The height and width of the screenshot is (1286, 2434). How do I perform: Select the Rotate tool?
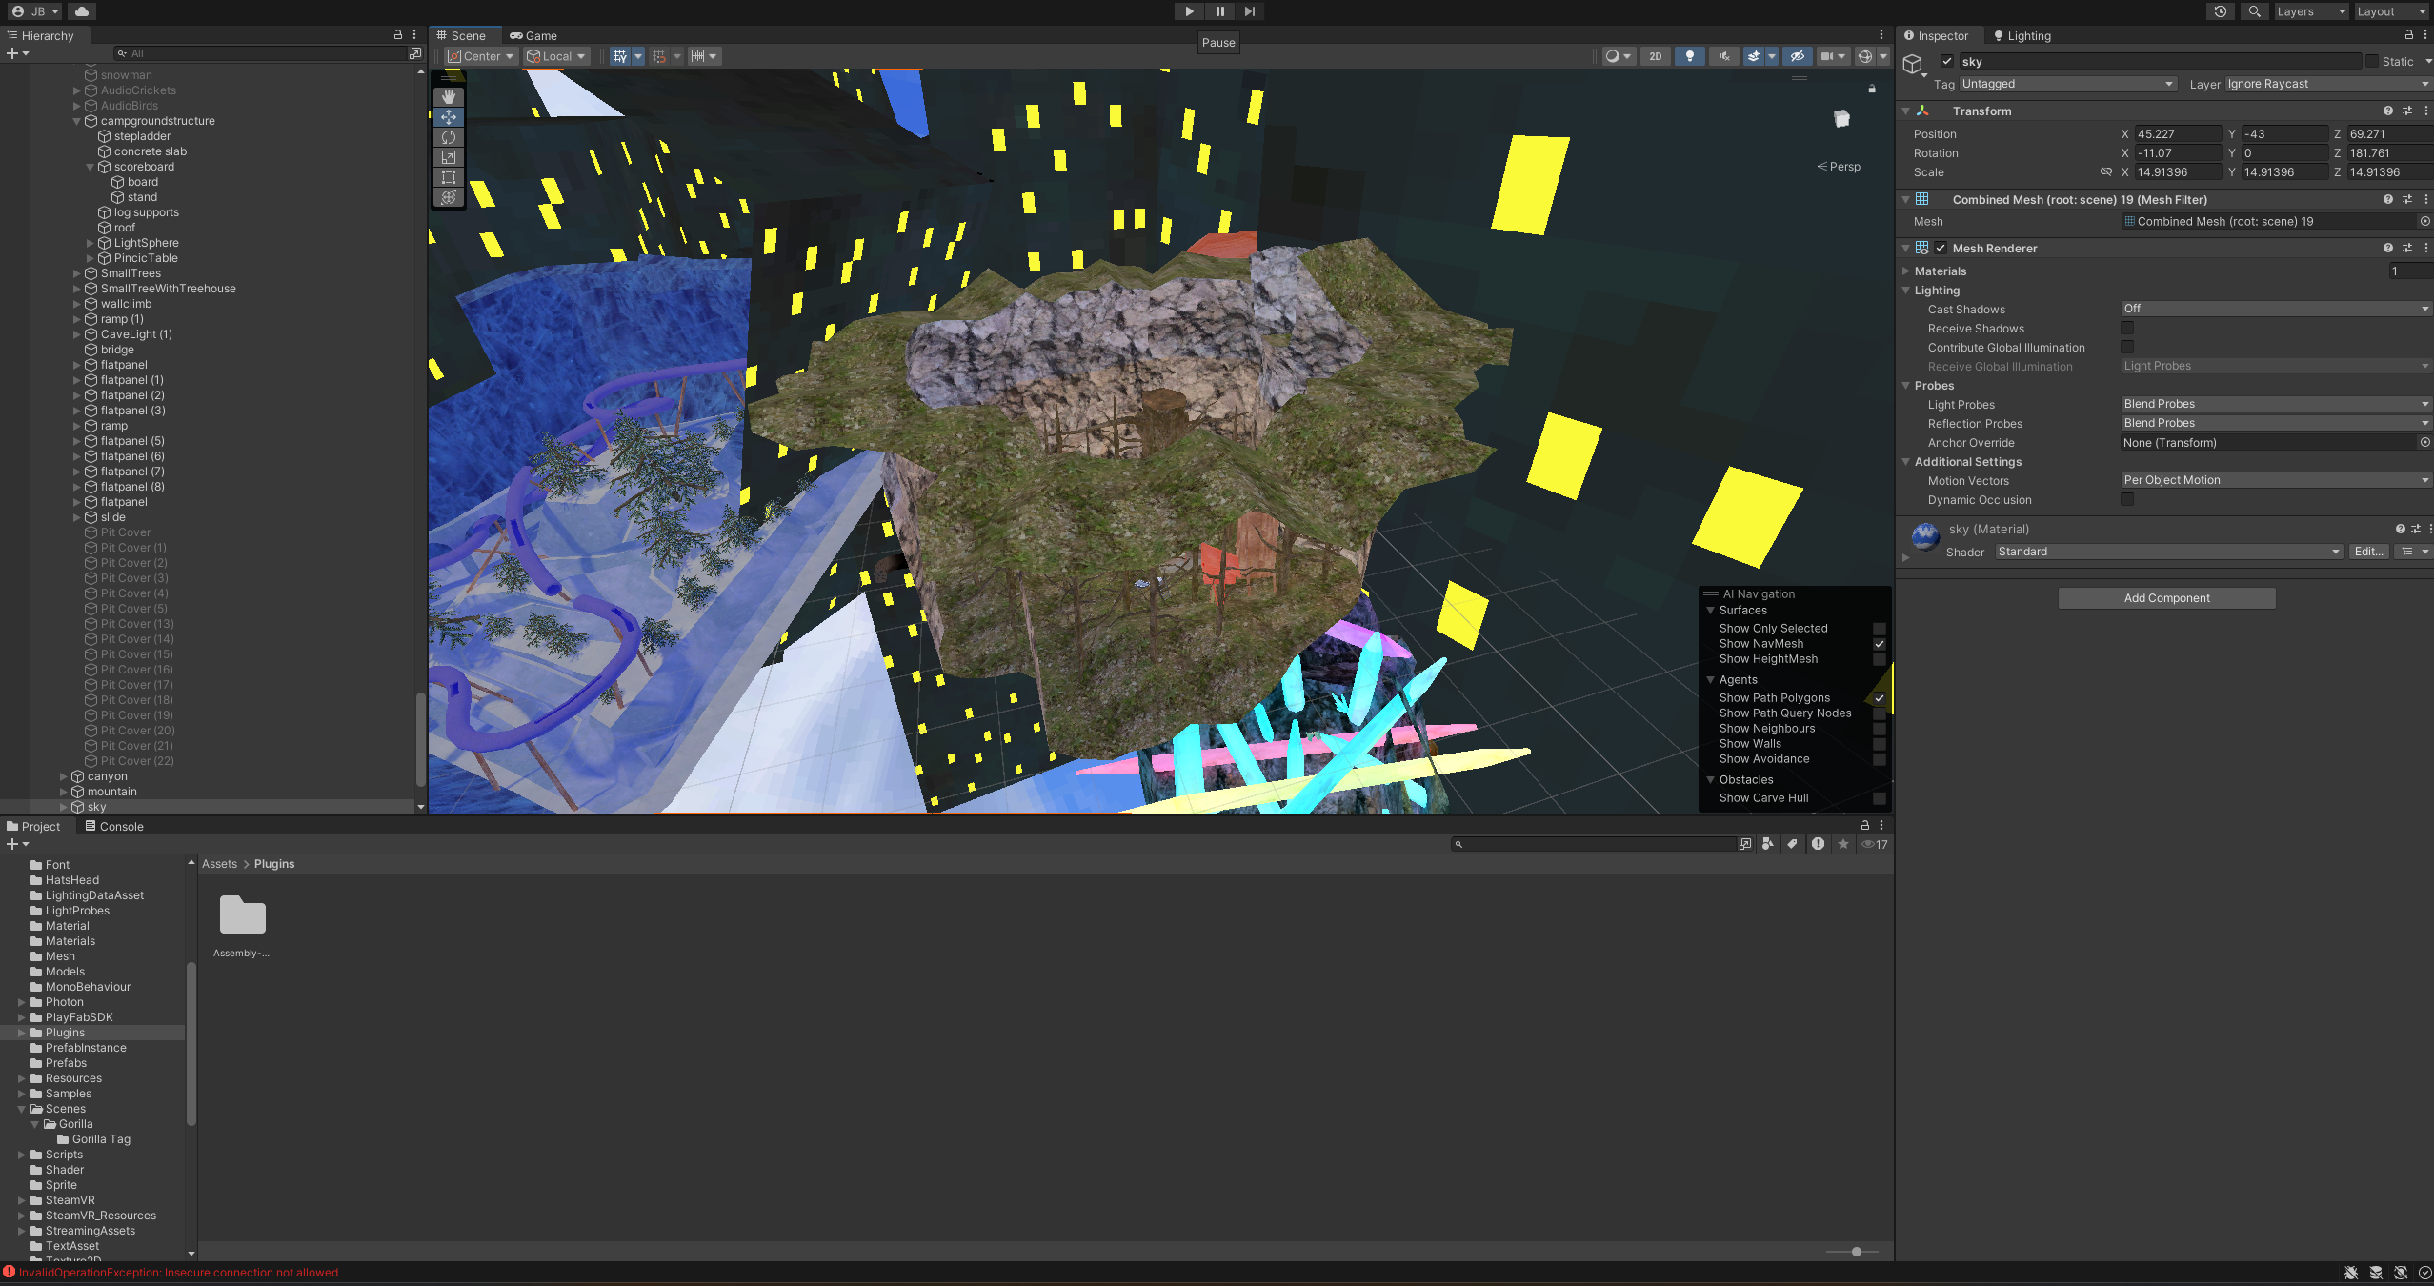449,137
